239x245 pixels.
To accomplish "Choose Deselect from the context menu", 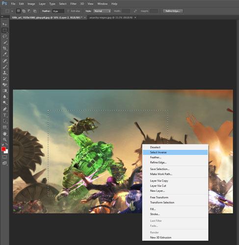I will click(175, 147).
